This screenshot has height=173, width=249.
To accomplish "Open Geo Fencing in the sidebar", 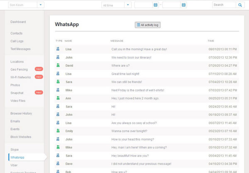I will click(19, 69).
